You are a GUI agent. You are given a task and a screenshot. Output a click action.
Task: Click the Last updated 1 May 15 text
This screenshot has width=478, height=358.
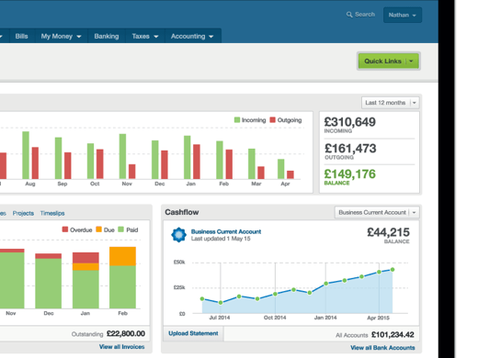coord(221,239)
